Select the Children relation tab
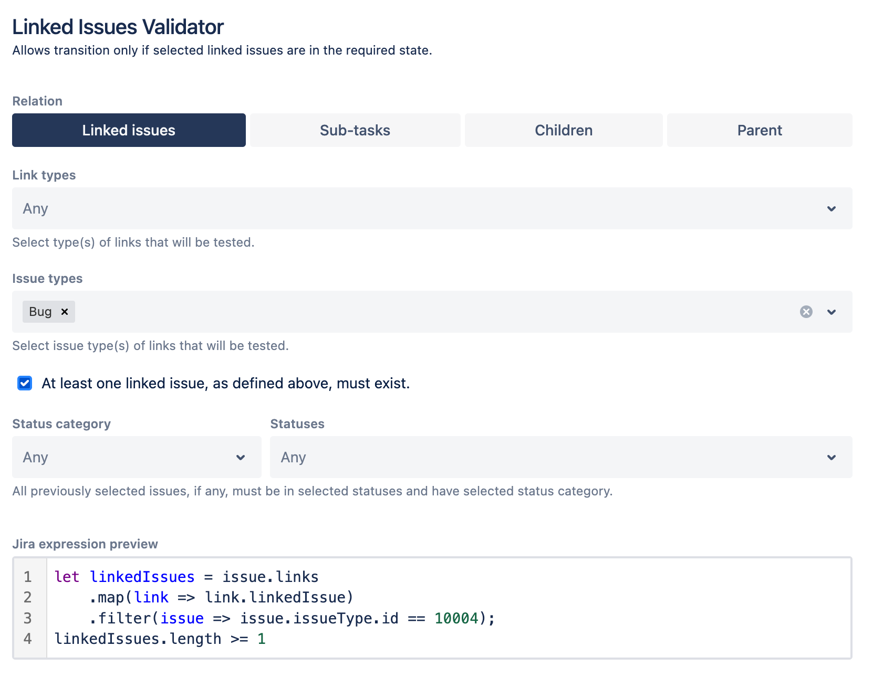The width and height of the screenshot is (873, 678). (563, 130)
